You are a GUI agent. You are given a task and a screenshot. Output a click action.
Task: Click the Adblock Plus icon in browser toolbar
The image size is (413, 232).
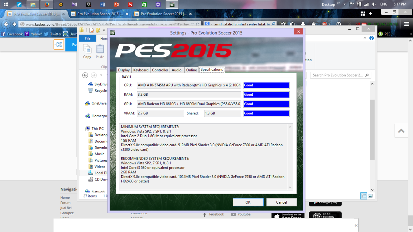pos(325,24)
